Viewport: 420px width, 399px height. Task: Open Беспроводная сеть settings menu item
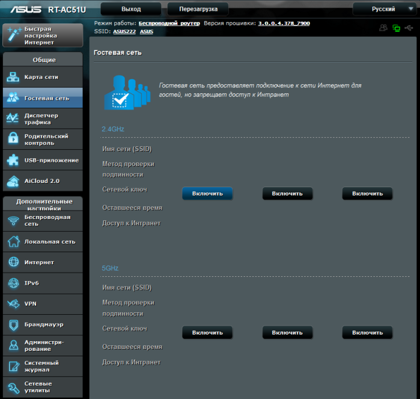coord(43,221)
